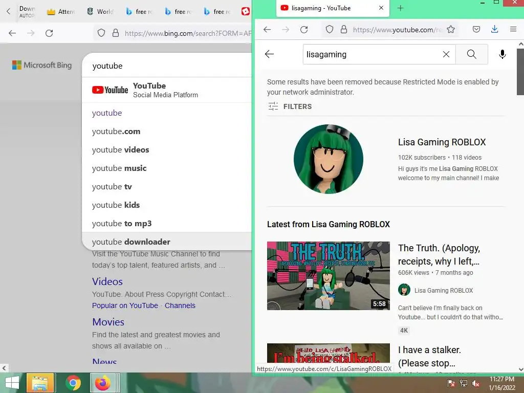The image size is (524, 393).
Task: Open the shield tracking protection icon on YouTube
Action: pos(330,29)
